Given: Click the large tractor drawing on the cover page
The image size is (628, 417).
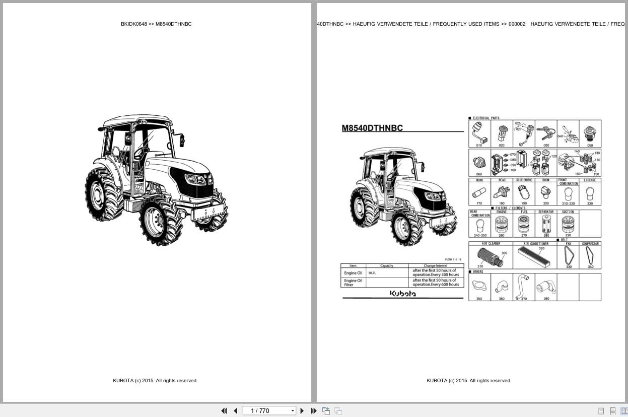Looking at the screenshot, I should [156, 180].
